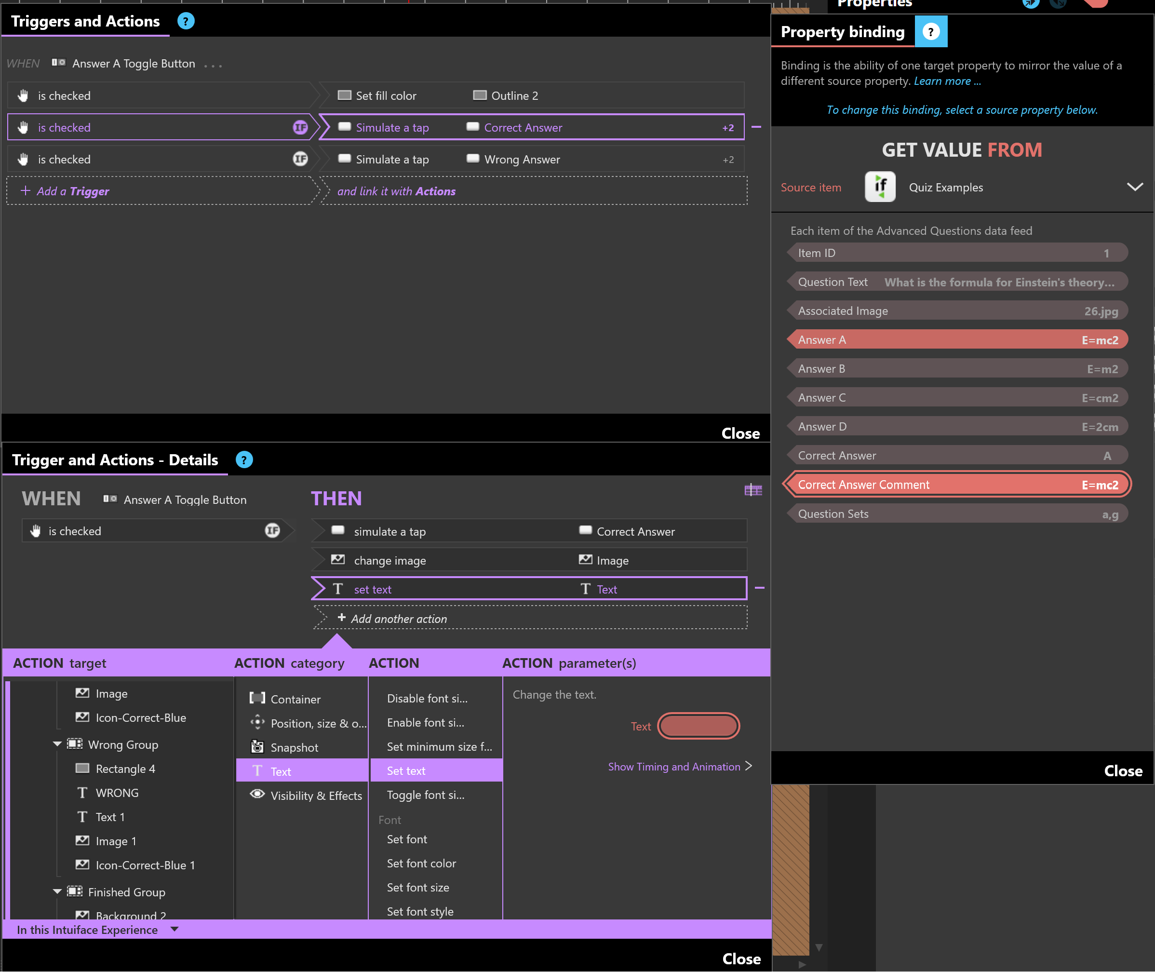This screenshot has height=972, width=1155.
Task: Click the Quiz Examples source item icon
Action: [x=880, y=188]
